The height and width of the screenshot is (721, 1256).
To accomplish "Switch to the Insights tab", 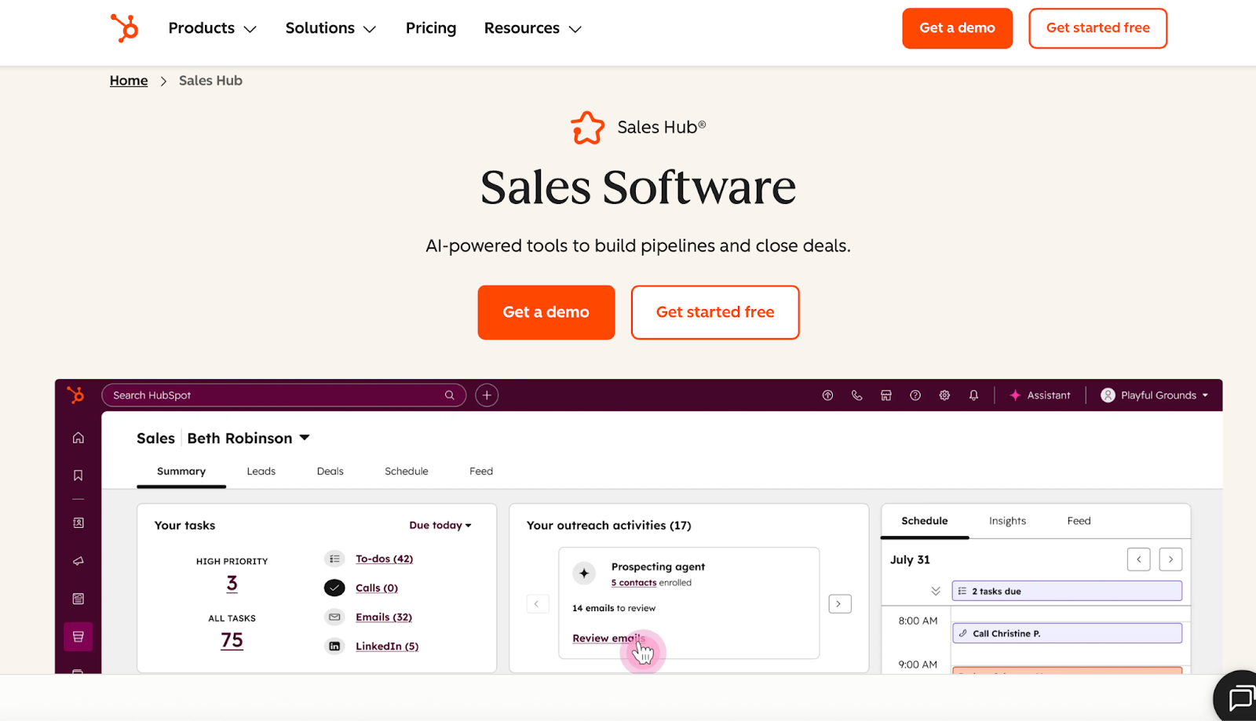I will coord(1007,521).
